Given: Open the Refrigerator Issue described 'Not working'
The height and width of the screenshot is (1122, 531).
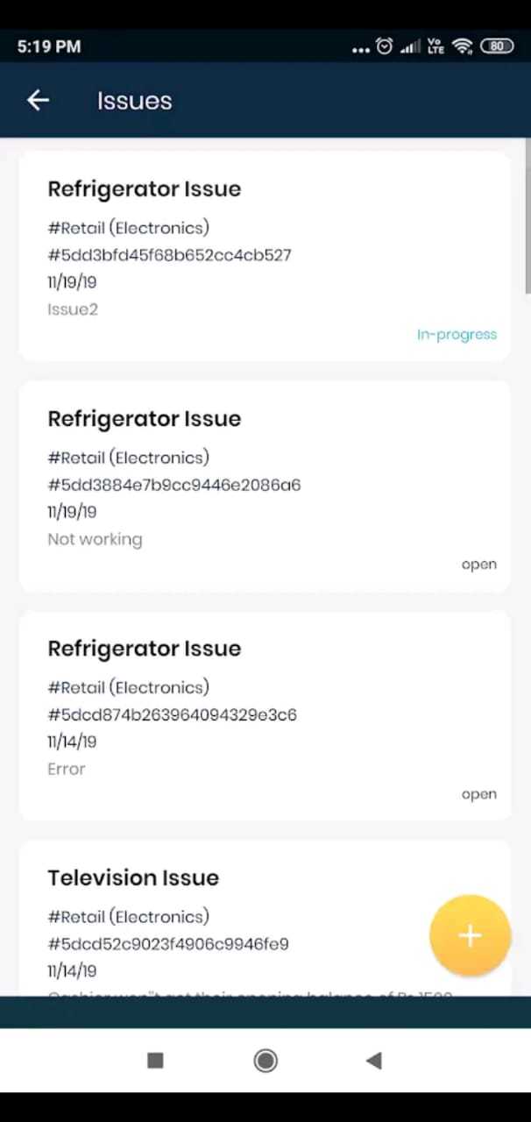Looking at the screenshot, I should pyautogui.click(x=264, y=486).
